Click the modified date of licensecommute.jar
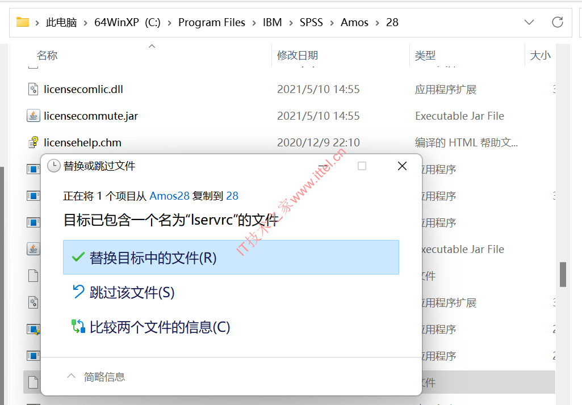The height and width of the screenshot is (405, 582). click(x=319, y=116)
